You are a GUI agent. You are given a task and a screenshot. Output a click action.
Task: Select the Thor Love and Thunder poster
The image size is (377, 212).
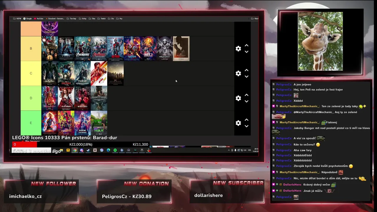pos(82,123)
